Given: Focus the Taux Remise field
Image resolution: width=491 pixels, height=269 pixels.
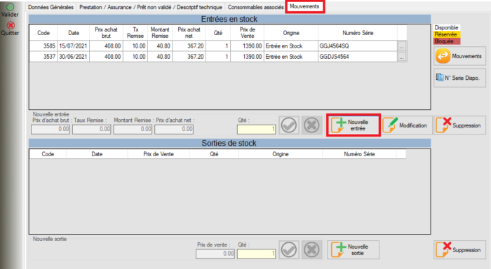Looking at the screenshot, I should pyautogui.click(x=92, y=129).
